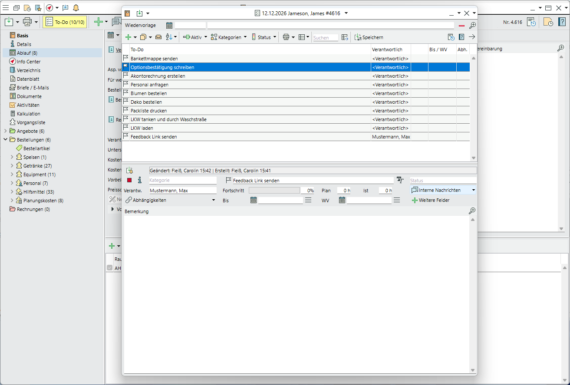Click into the Suchen search field

(x=325, y=38)
